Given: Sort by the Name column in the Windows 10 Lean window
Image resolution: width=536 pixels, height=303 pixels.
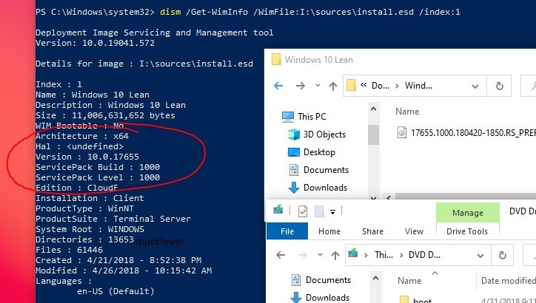Looking at the screenshot, I should coord(407,112).
